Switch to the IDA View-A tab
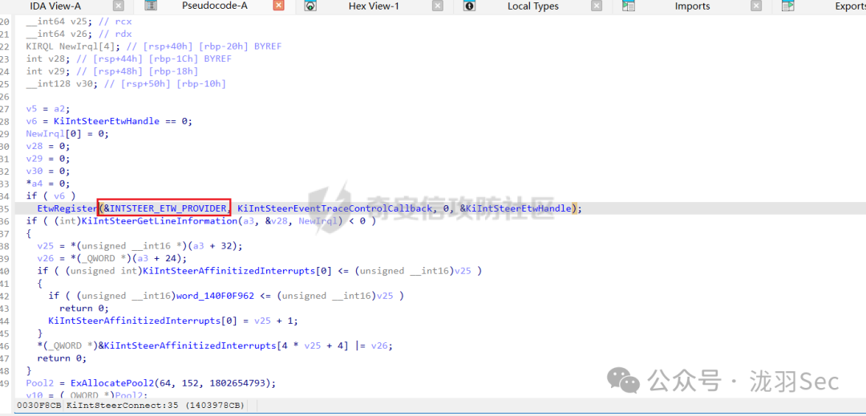 55,6
